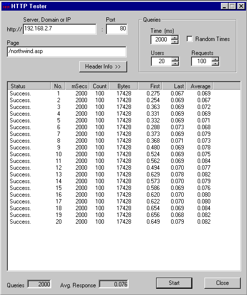Enable the Random Times checkbox
Image resolution: width=247 pixels, height=295 pixels.
pos(189,39)
